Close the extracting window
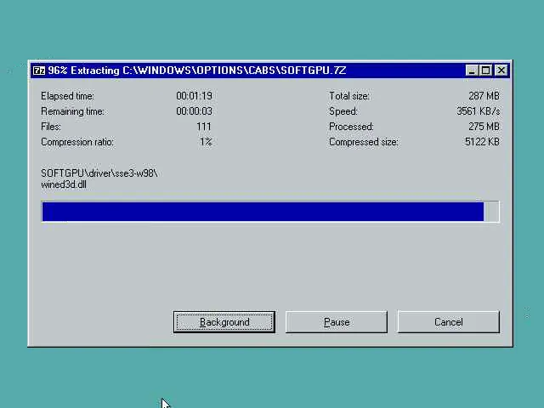This screenshot has height=408, width=544. point(501,71)
